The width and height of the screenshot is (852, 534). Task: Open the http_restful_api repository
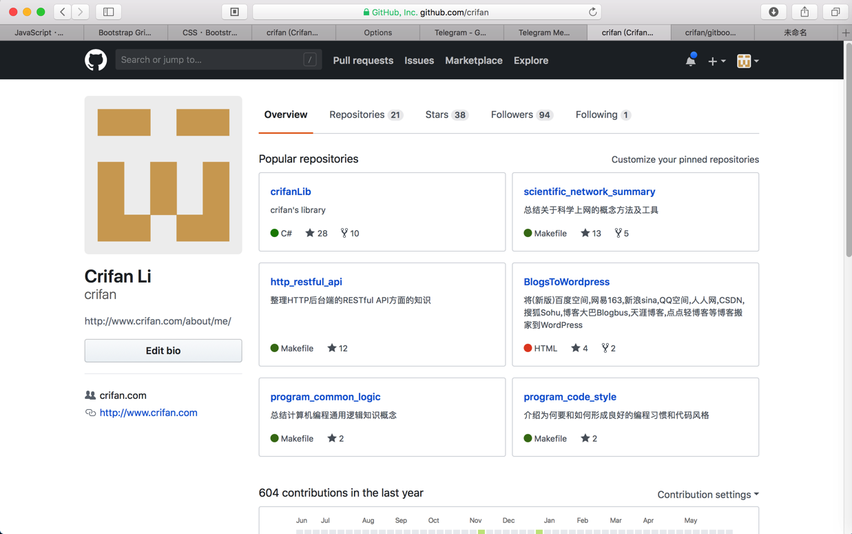point(306,282)
